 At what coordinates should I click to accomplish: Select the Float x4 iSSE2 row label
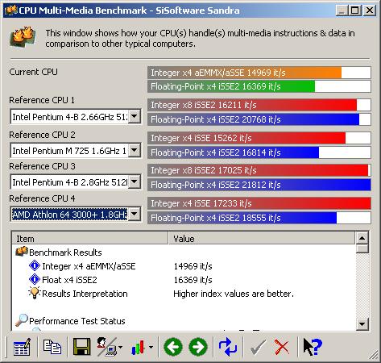(x=69, y=280)
